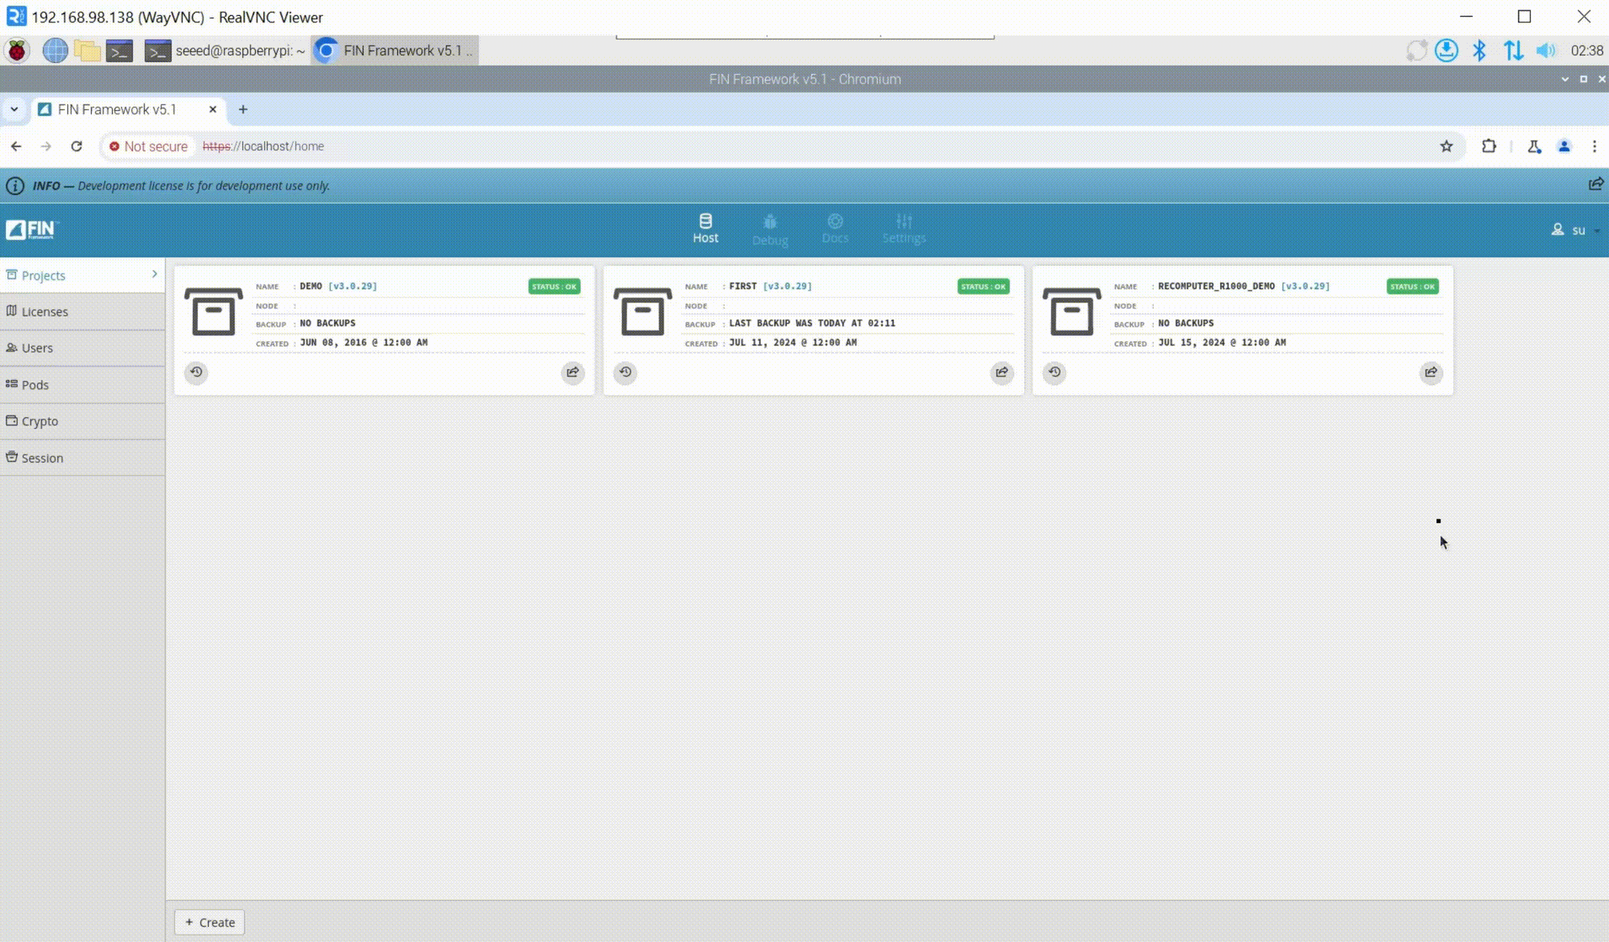This screenshot has width=1609, height=942.
Task: Select Licenses in the sidebar
Action: click(44, 312)
